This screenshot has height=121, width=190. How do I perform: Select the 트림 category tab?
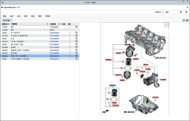[x=33, y=16]
